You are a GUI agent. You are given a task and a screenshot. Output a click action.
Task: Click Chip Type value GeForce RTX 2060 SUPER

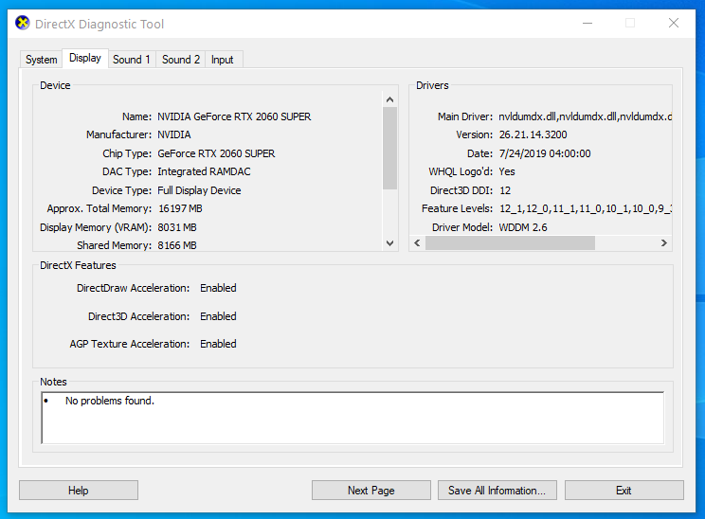point(216,153)
